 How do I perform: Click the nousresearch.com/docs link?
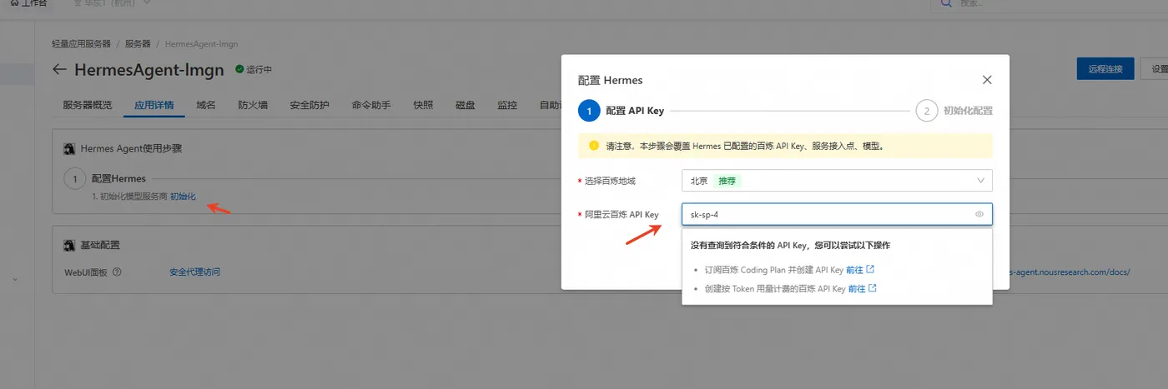pyautogui.click(x=1070, y=272)
